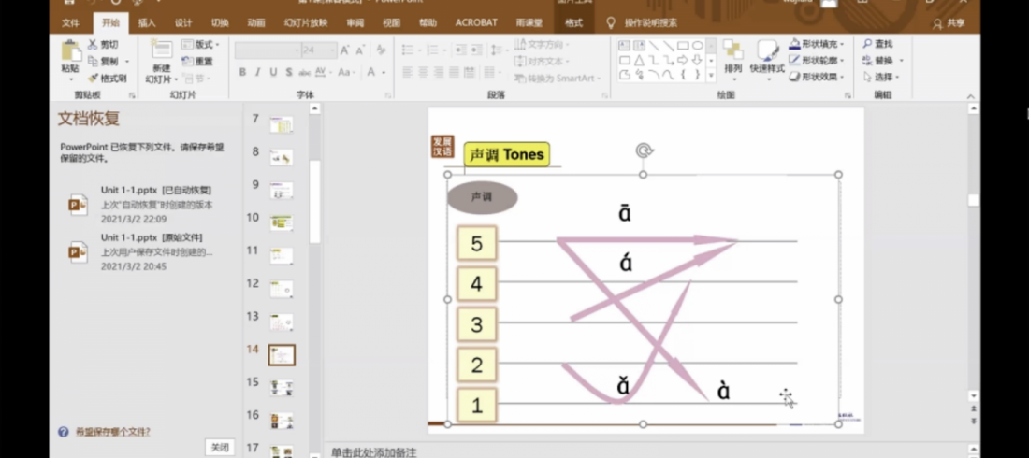
Task: Switch to the Design (设计) tab
Action: pos(183,23)
